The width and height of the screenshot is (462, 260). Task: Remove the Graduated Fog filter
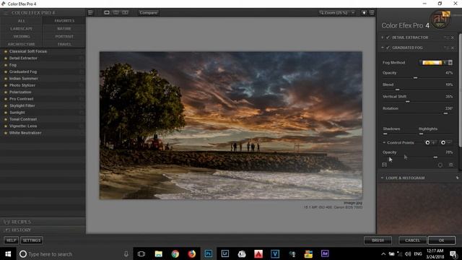(453, 48)
